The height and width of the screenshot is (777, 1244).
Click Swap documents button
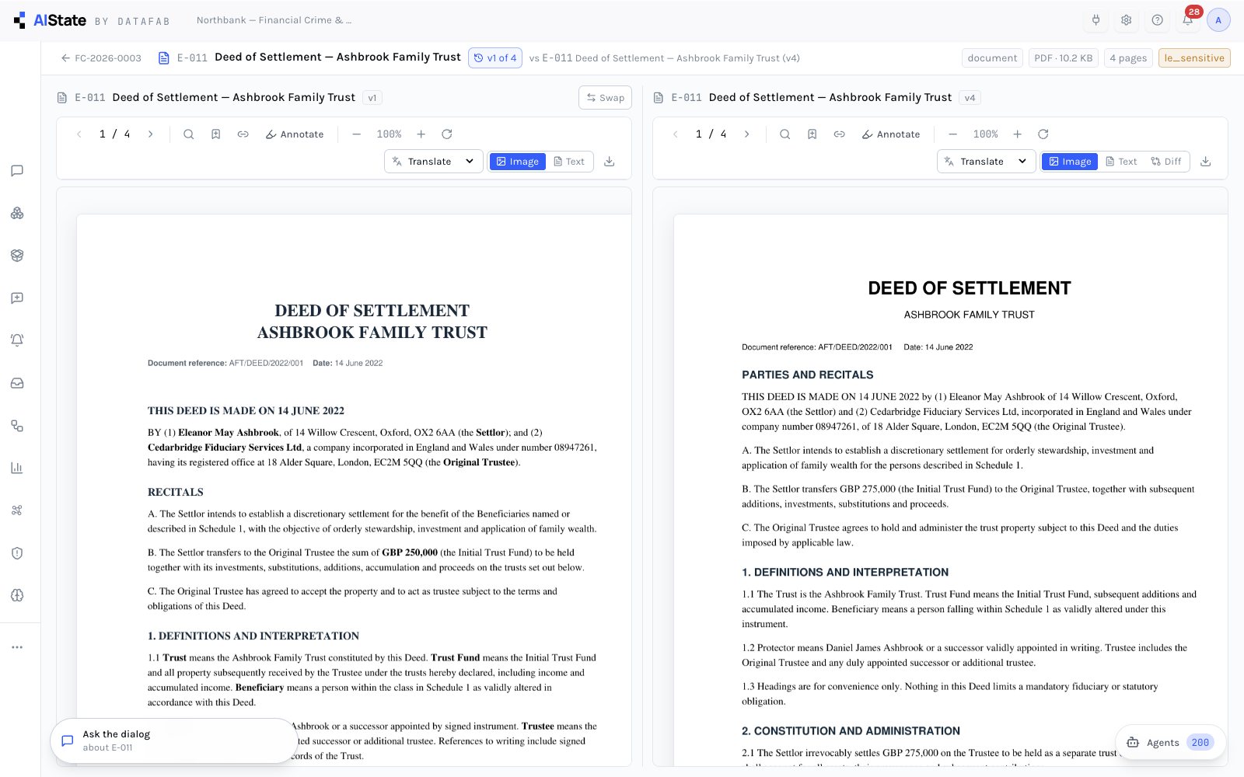[605, 98]
